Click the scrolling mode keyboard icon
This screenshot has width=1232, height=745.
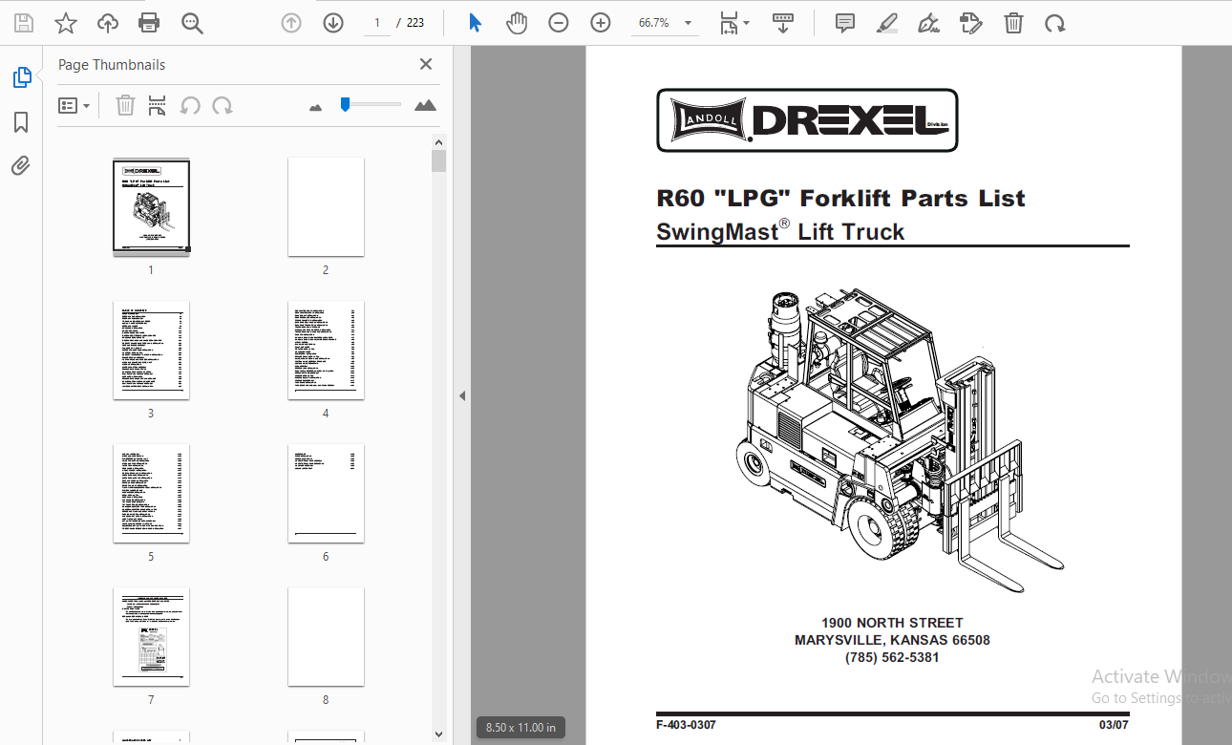click(783, 23)
